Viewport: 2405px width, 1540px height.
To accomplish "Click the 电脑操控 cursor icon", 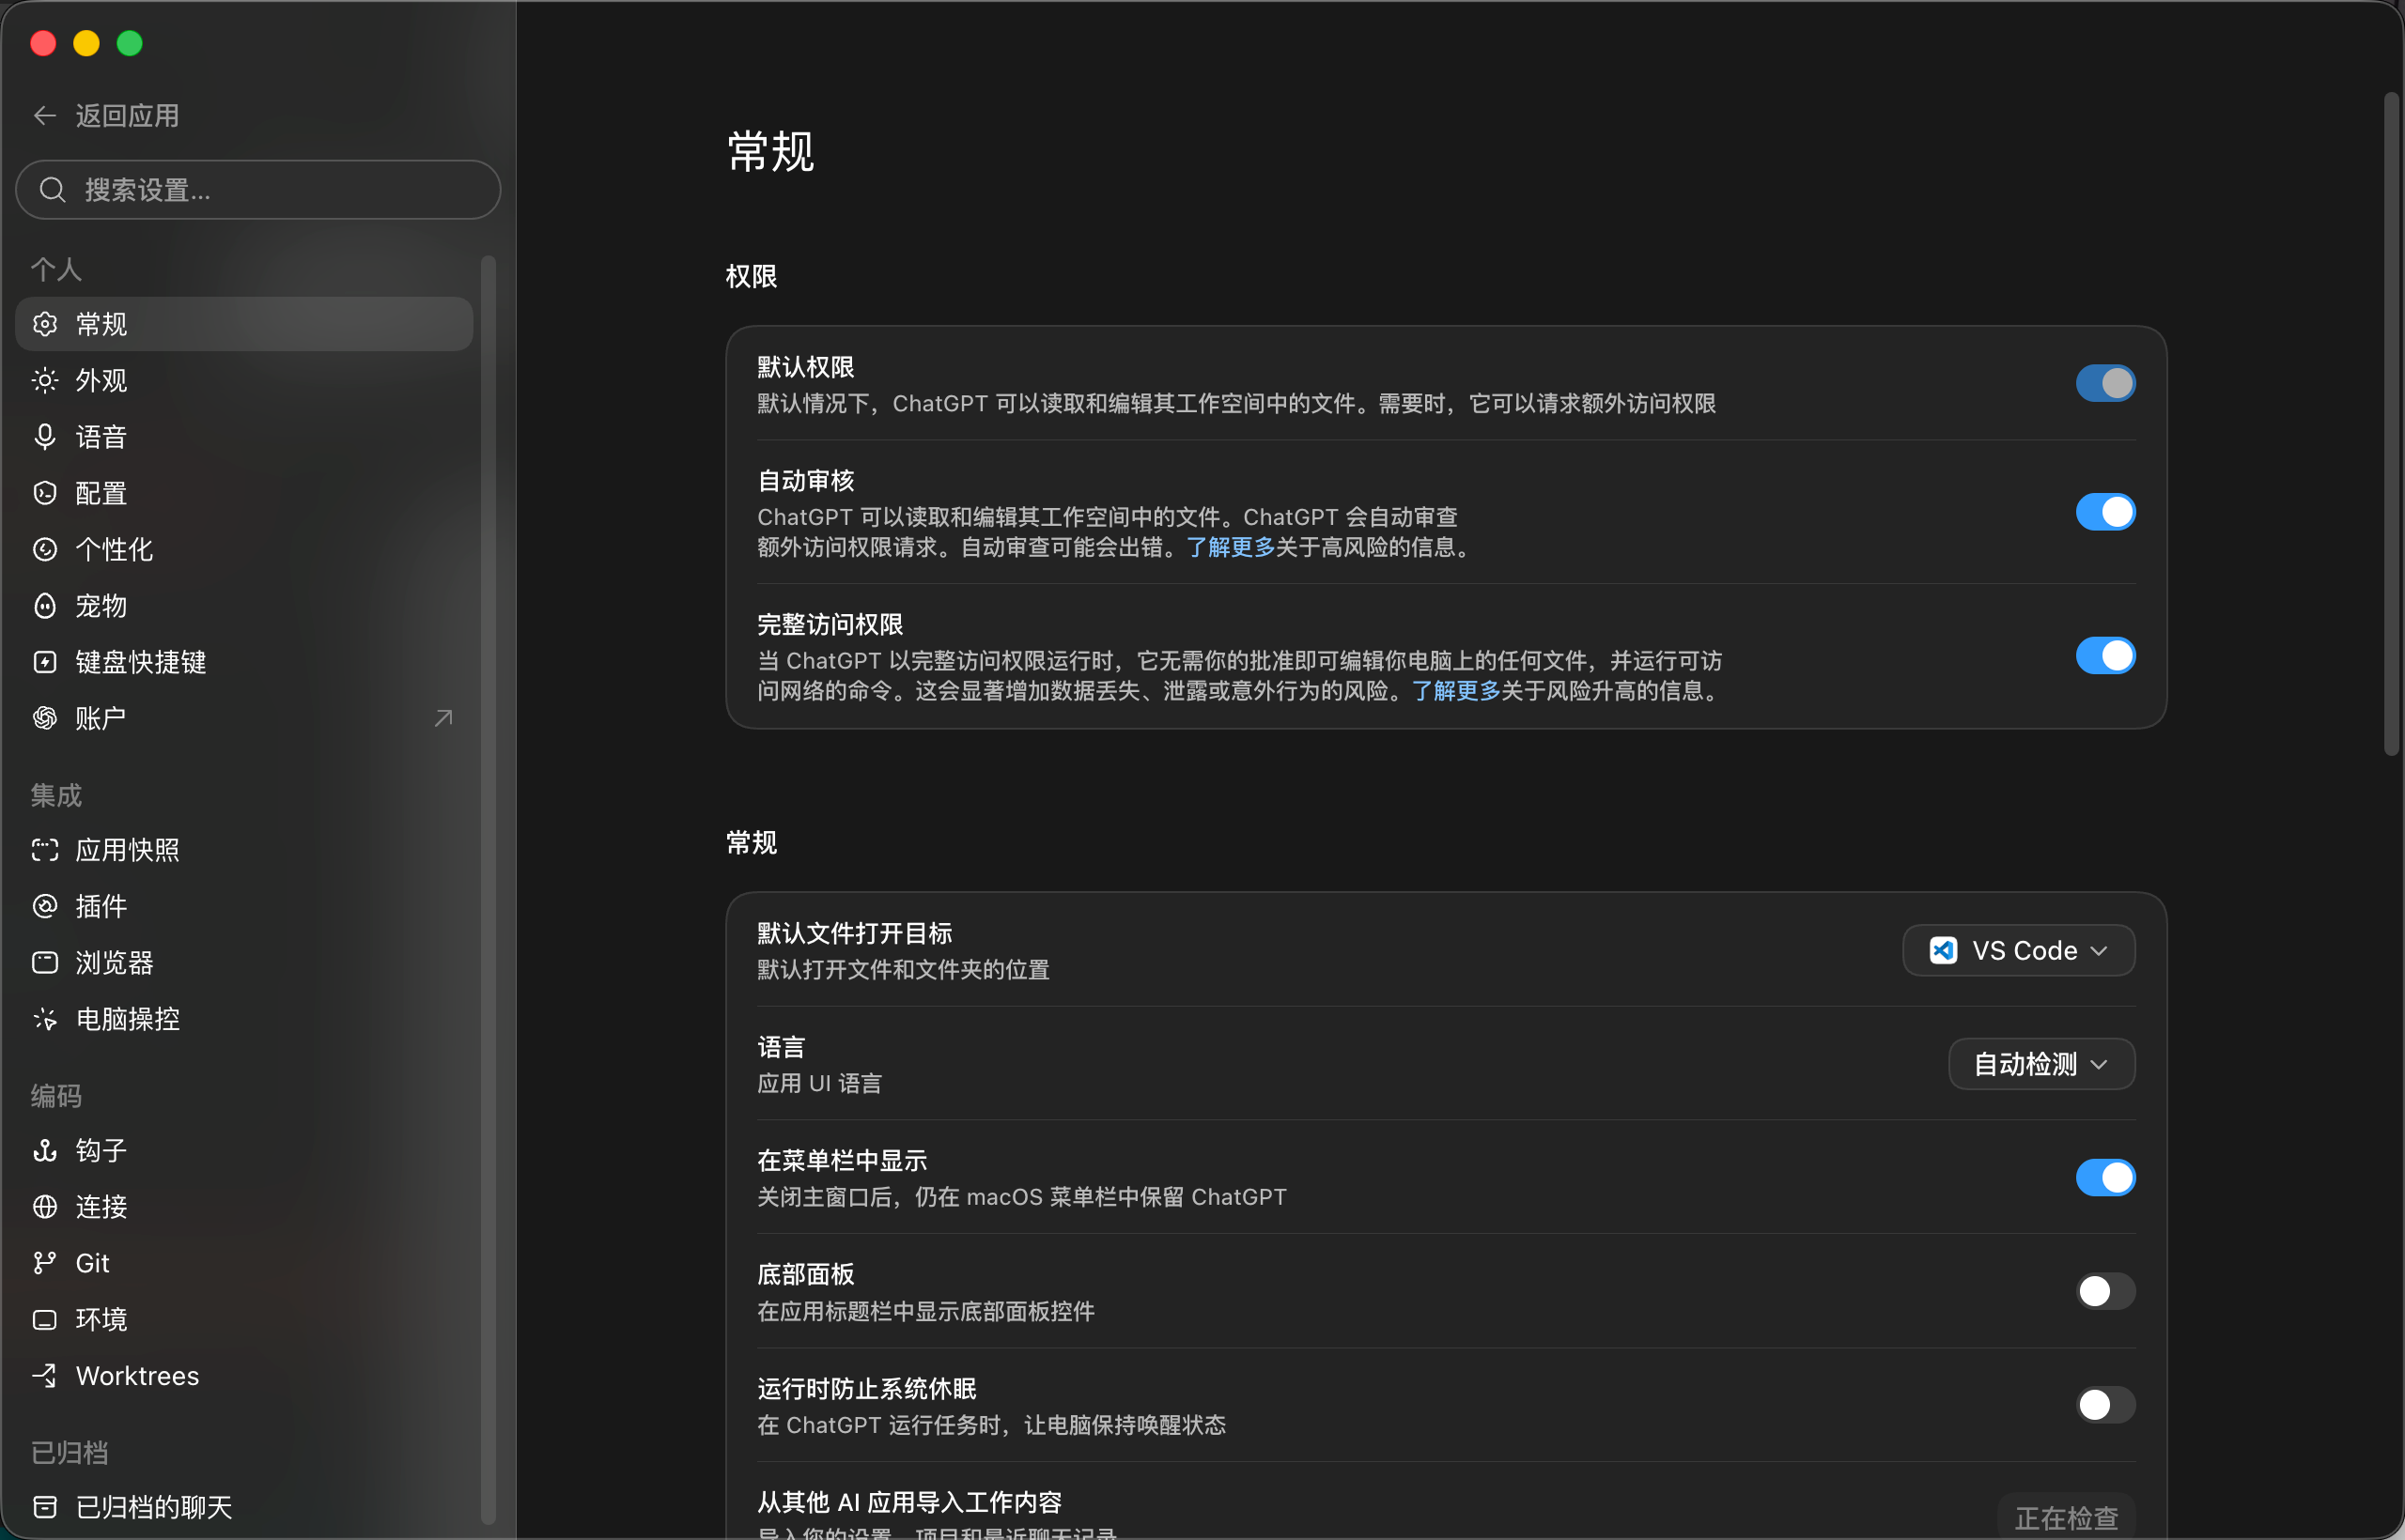I will click(x=45, y=1019).
